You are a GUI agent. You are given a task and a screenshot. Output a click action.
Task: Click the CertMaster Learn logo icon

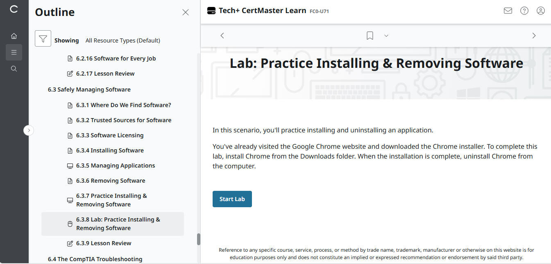coord(211,10)
